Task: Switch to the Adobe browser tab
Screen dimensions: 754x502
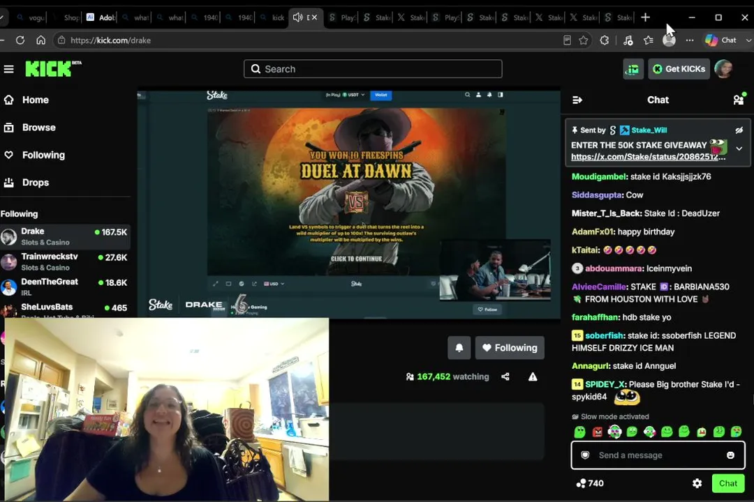Action: [101, 17]
